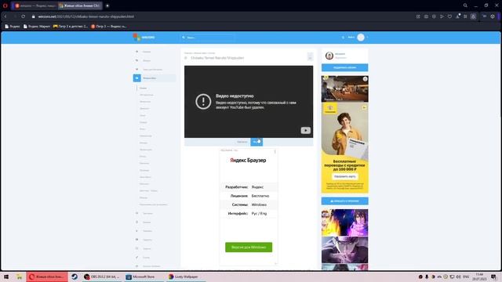Open the highlighted account toolbar icon
The height and width of the screenshot is (282, 502).
473,16
